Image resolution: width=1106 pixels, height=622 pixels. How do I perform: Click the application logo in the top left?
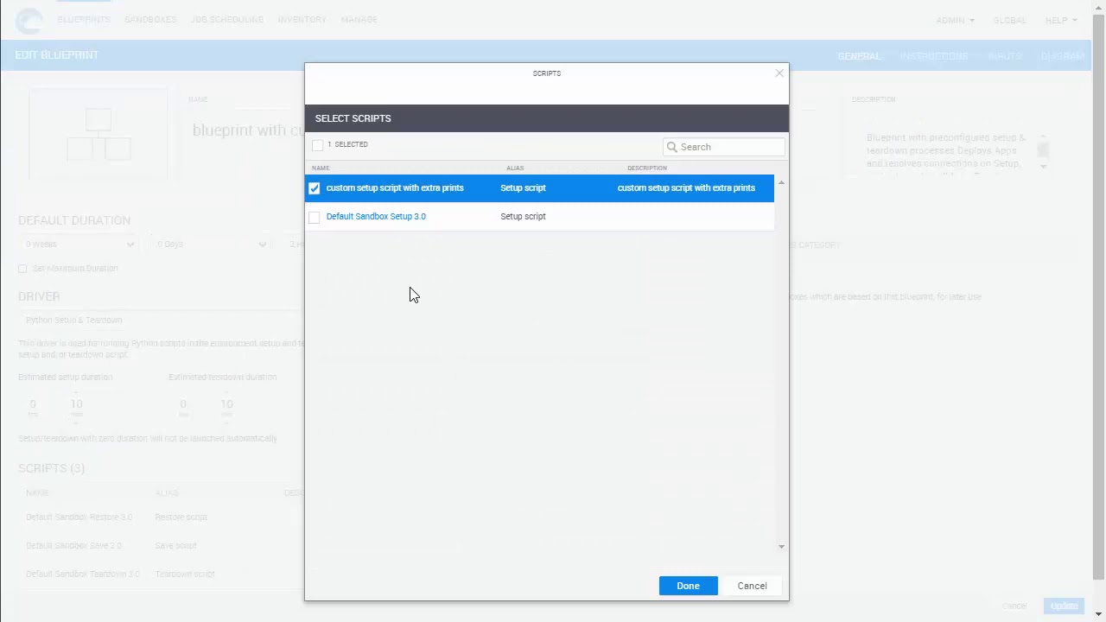pos(29,21)
